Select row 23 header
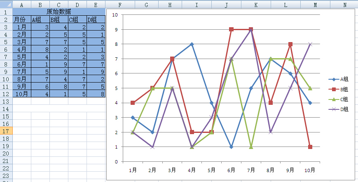 pos(6,175)
